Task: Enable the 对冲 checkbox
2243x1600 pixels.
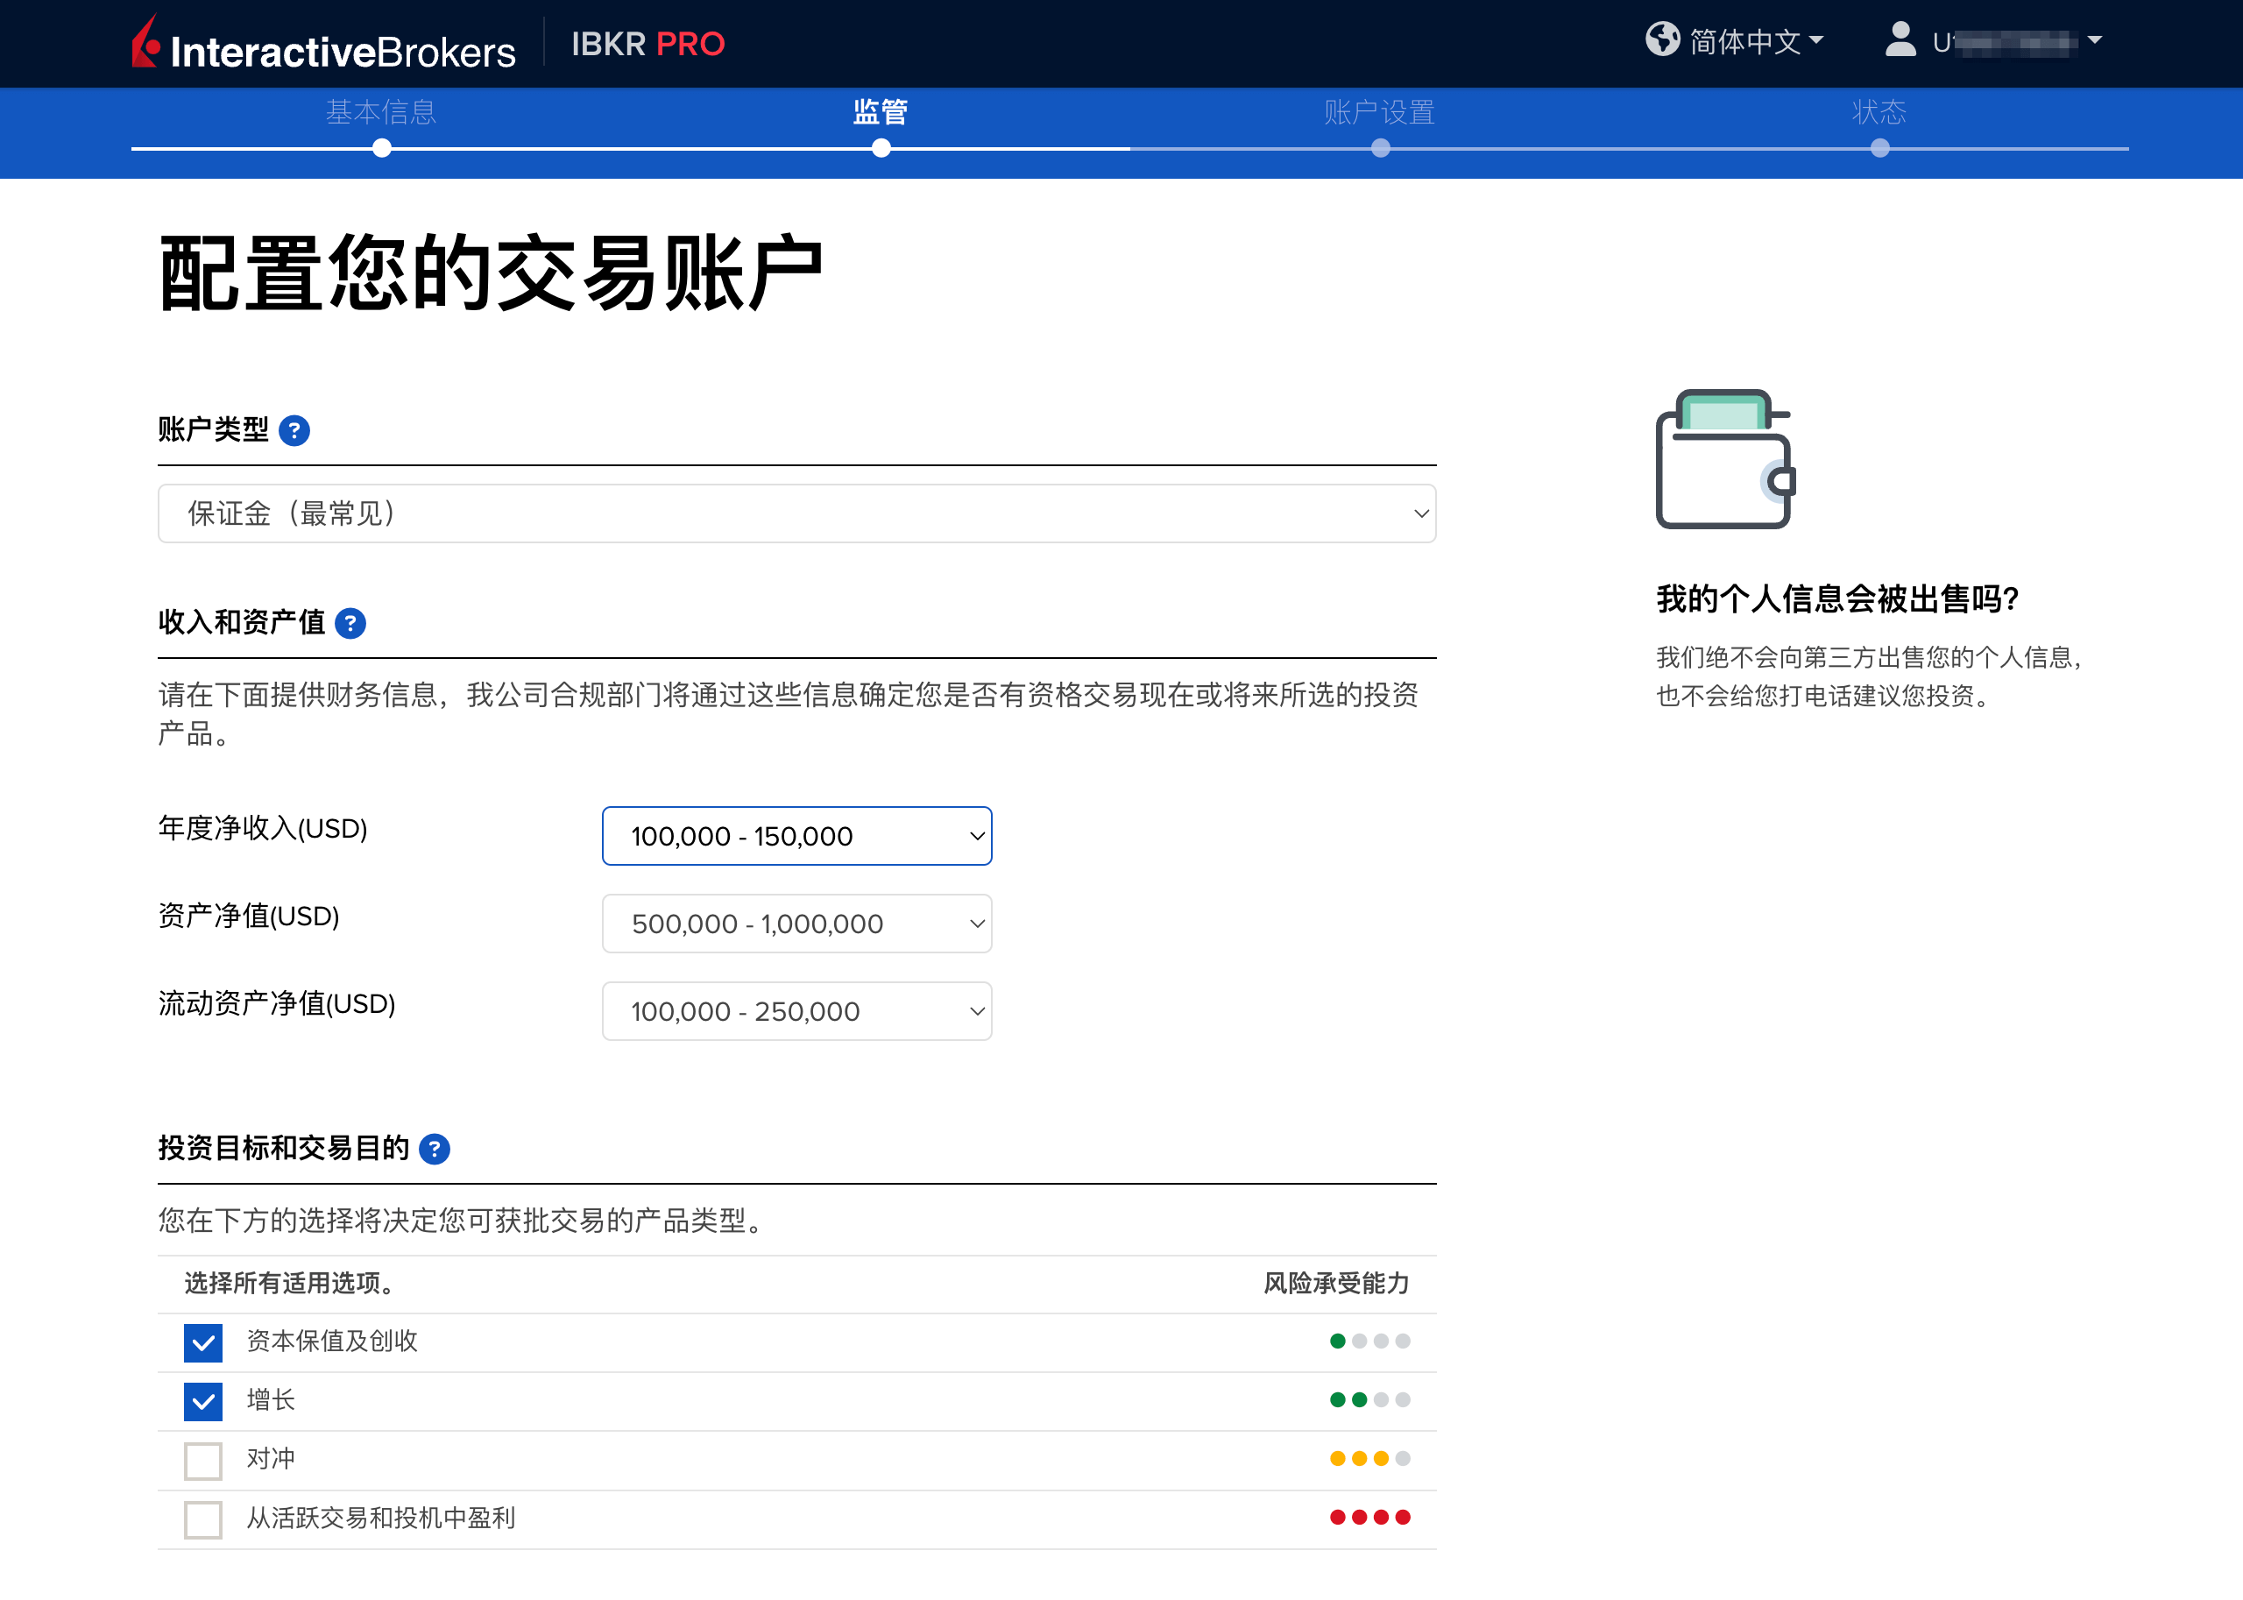Action: (x=203, y=1461)
